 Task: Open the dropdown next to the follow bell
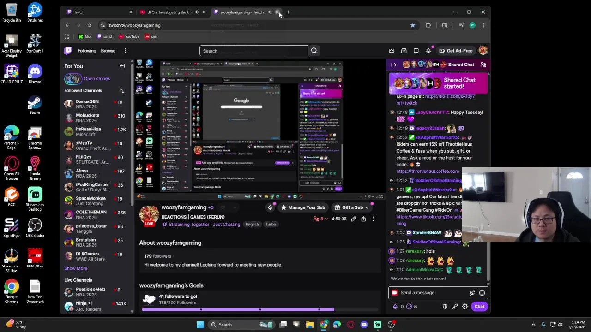(x=234, y=207)
